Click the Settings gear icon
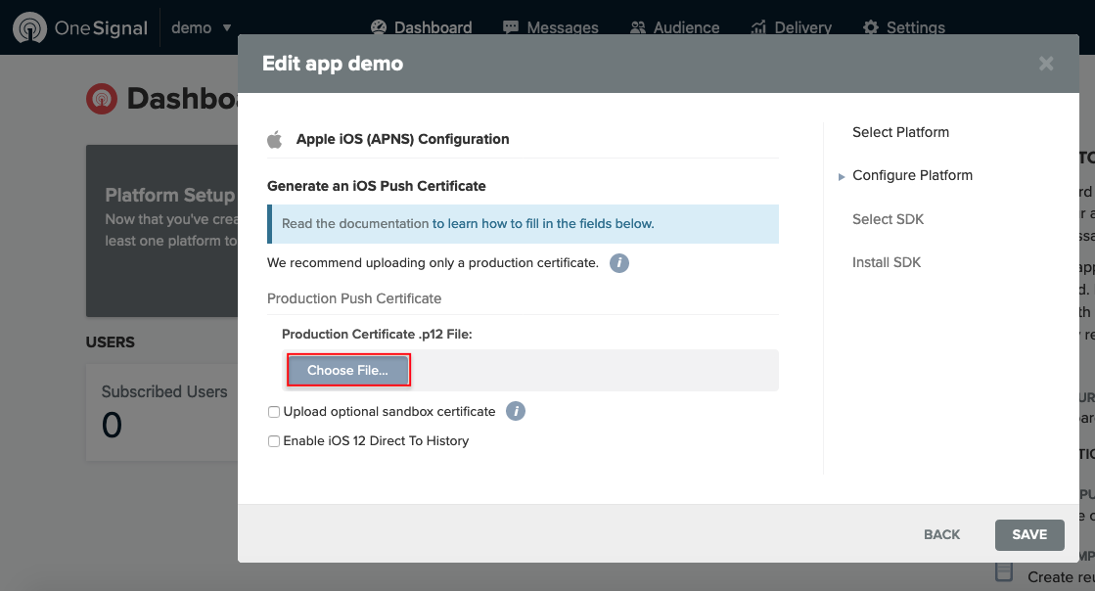This screenshot has width=1095, height=591. 871,27
